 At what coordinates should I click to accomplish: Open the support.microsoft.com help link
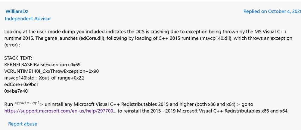point(60,111)
